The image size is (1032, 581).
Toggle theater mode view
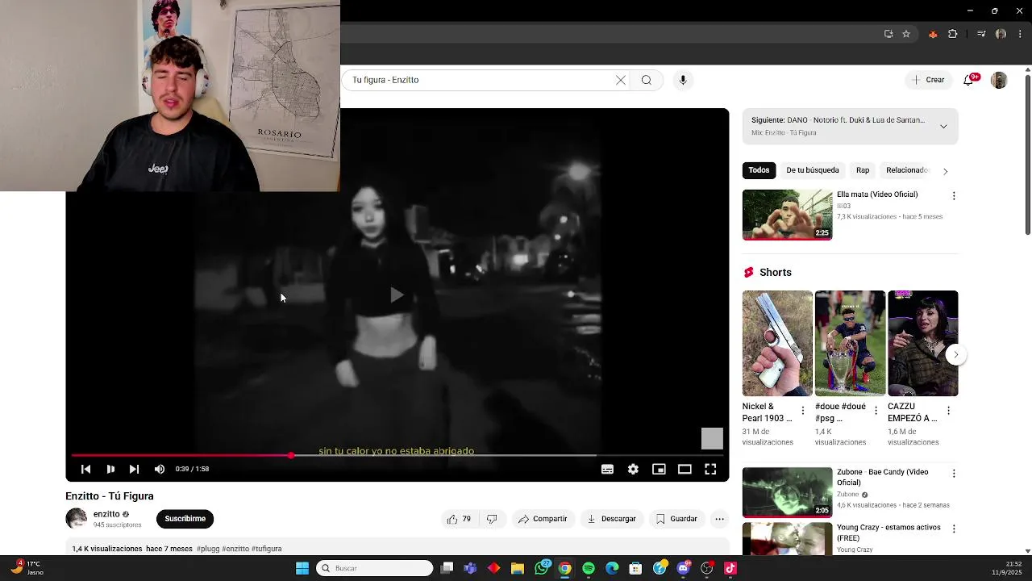[685, 469]
